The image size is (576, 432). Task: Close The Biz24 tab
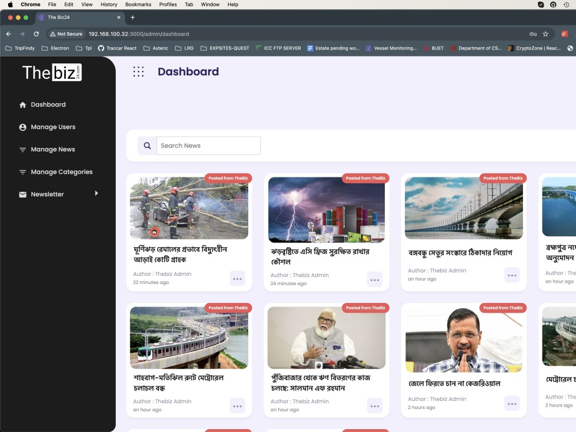pos(119,17)
